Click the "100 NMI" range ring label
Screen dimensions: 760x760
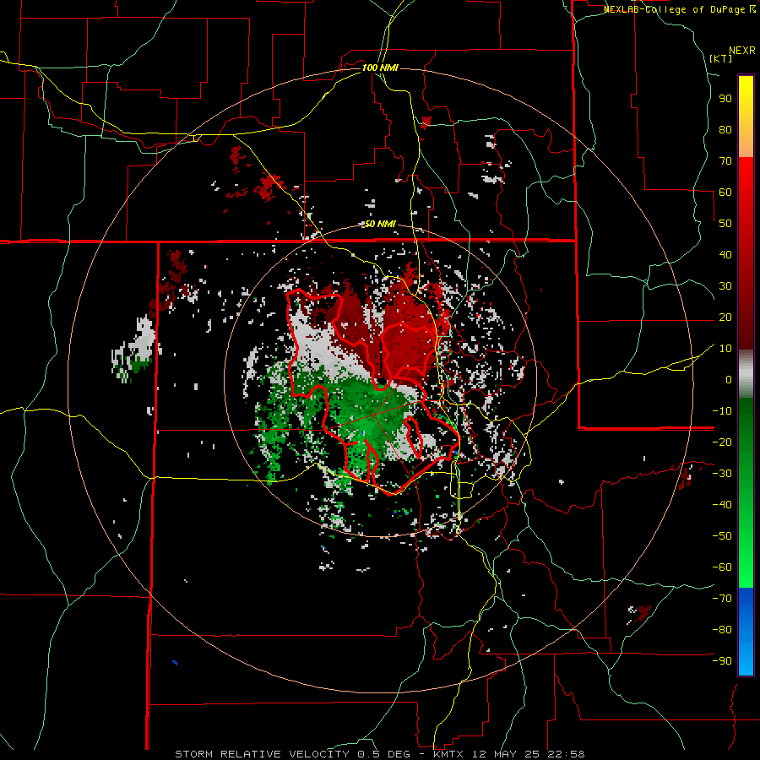(380, 68)
